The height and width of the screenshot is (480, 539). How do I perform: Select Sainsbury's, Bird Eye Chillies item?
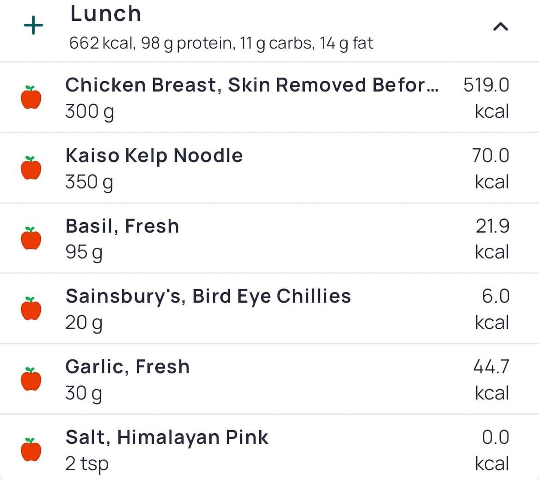click(269, 309)
